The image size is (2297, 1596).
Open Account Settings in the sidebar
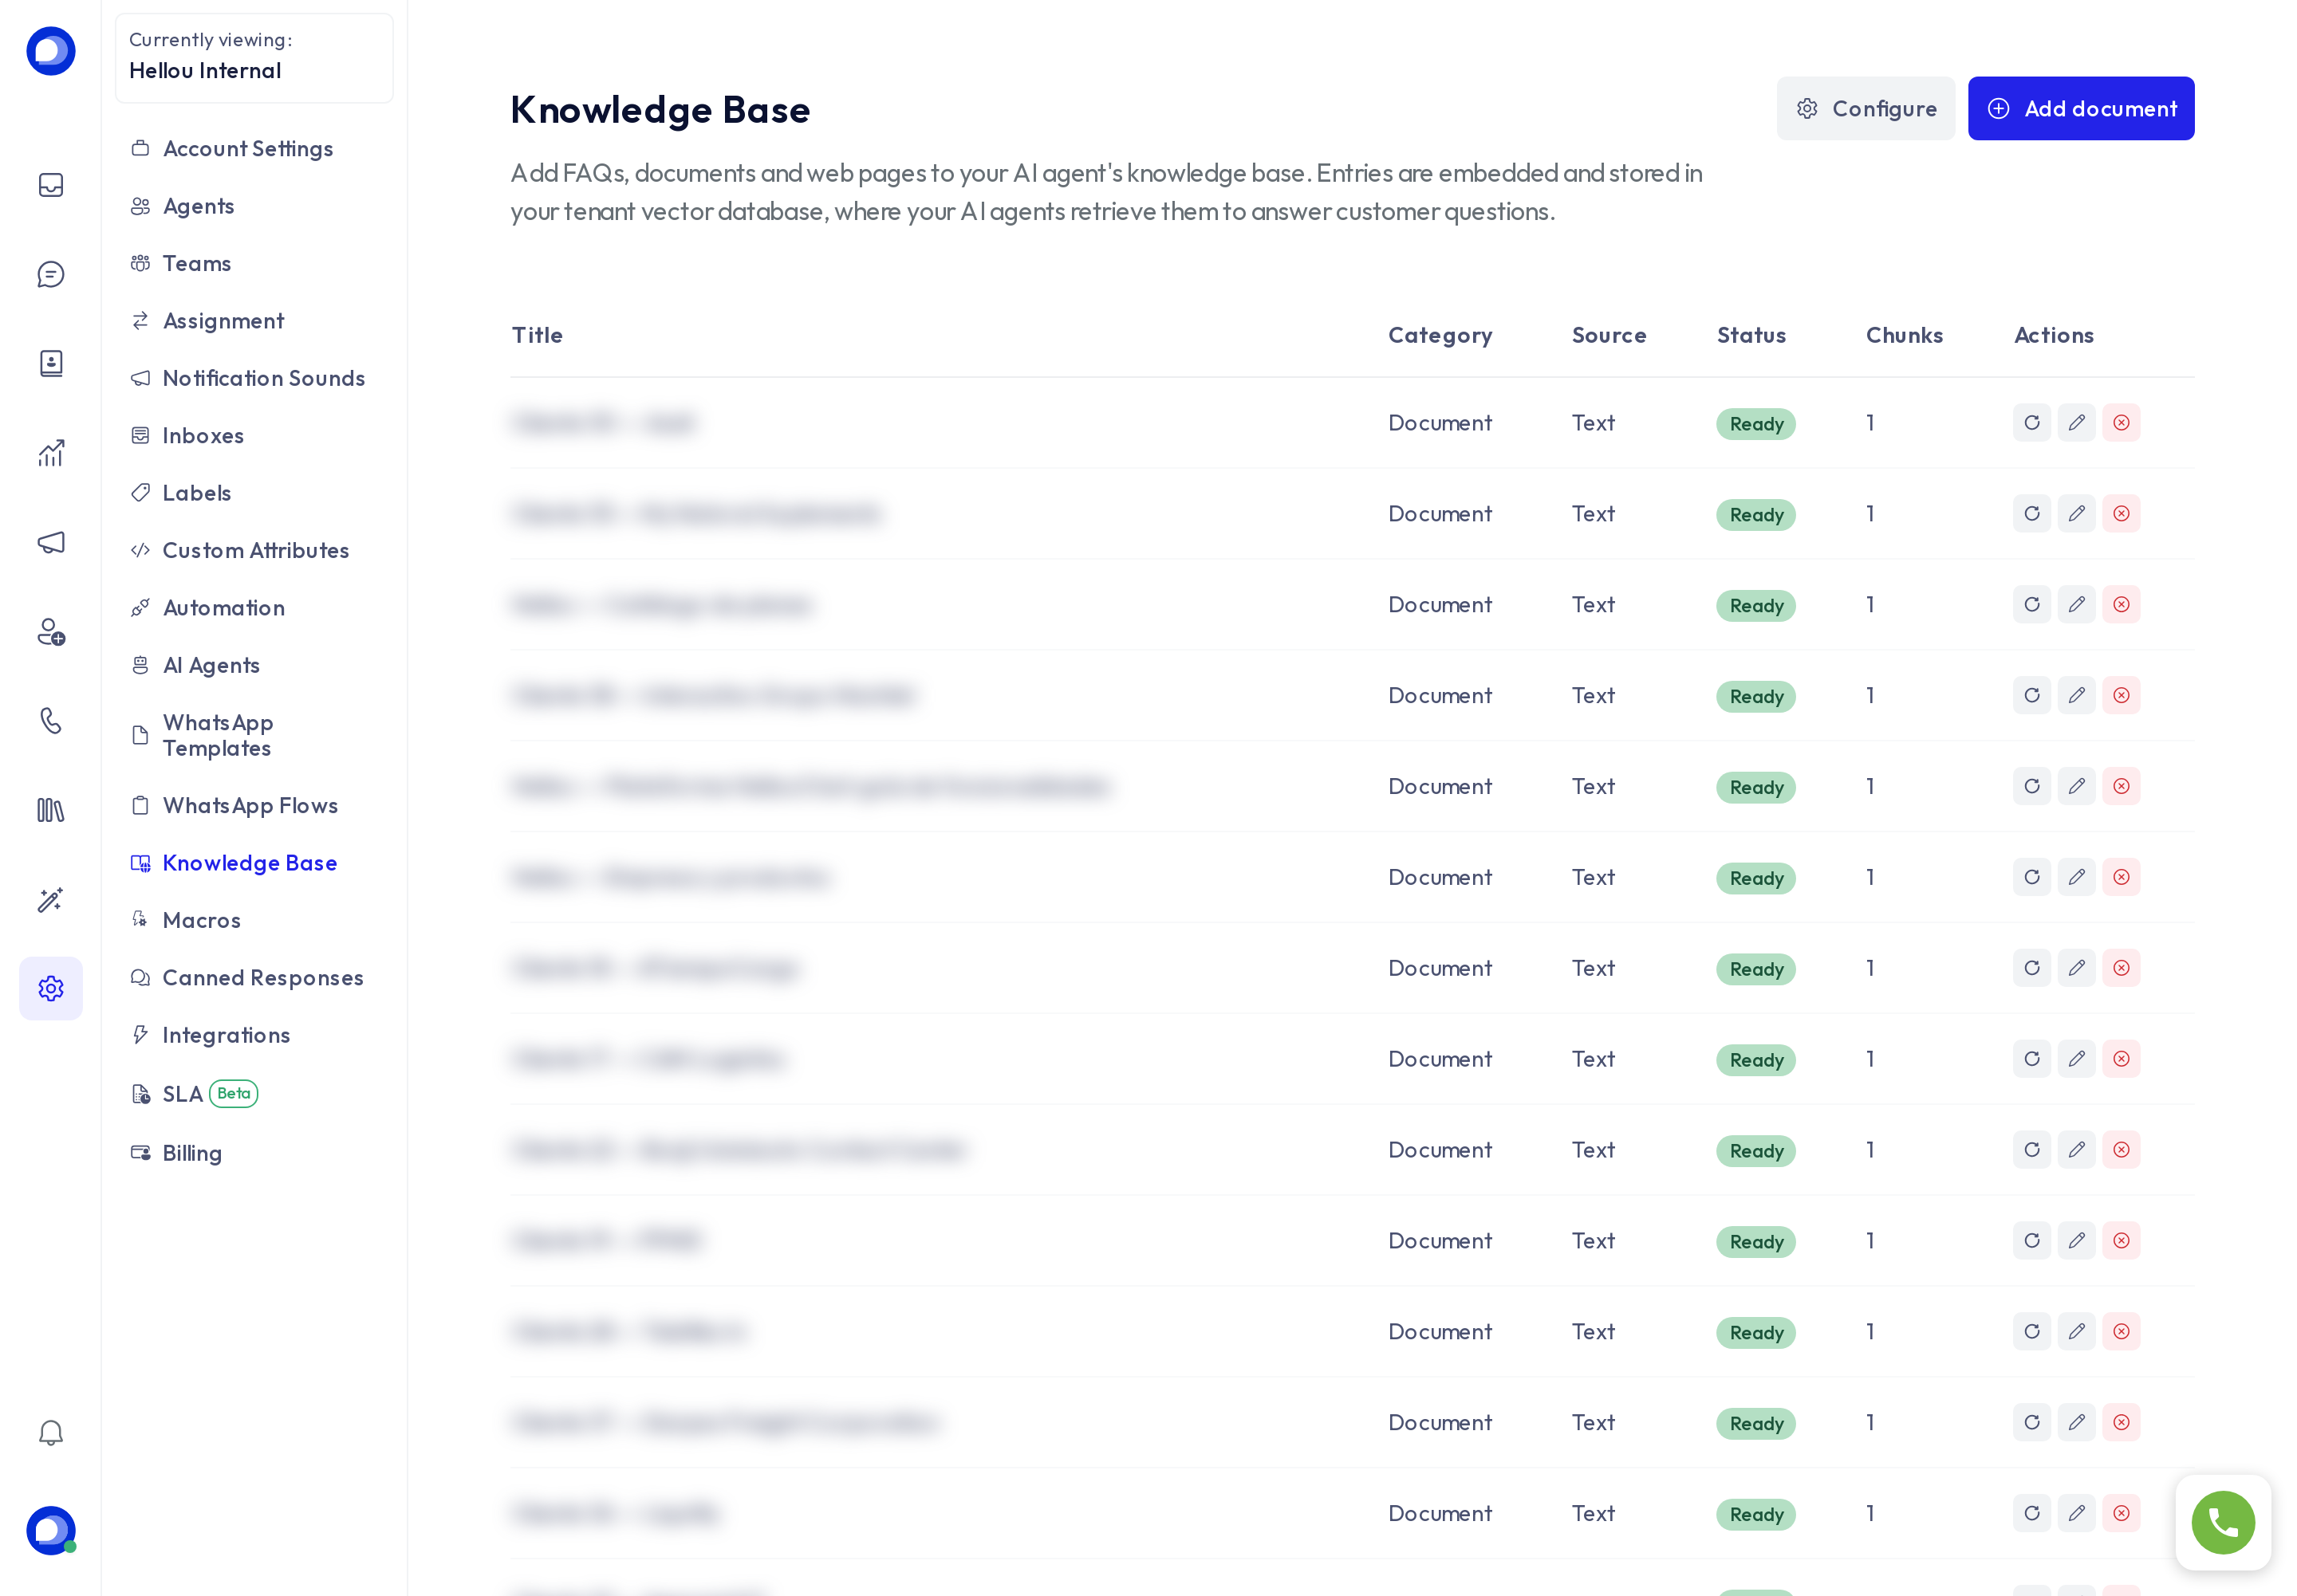tap(247, 149)
